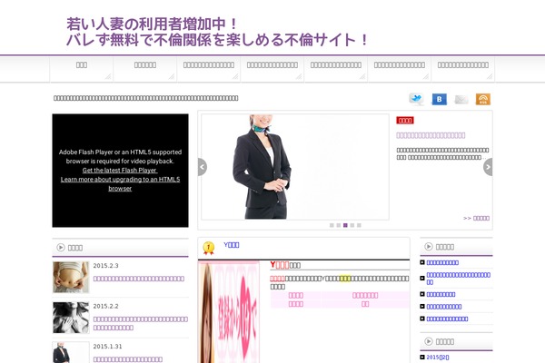This screenshot has width=545, height=363.
Task: Click the Twitter bird share icon
Action: point(416,99)
